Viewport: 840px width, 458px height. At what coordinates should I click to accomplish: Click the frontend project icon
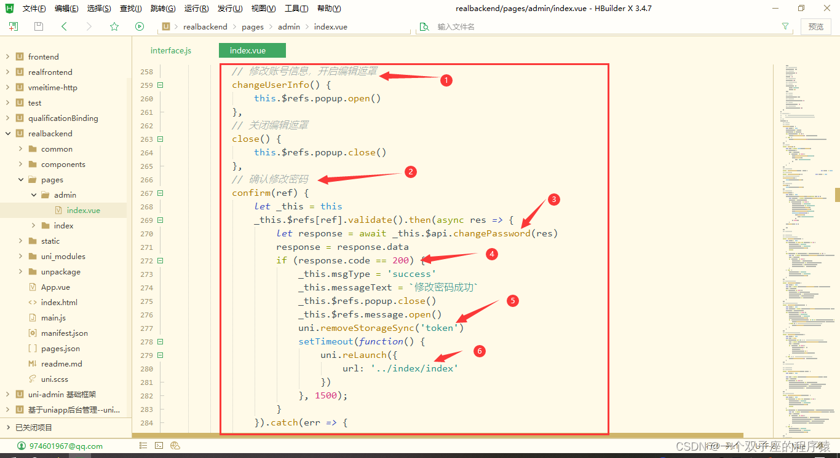pos(20,56)
